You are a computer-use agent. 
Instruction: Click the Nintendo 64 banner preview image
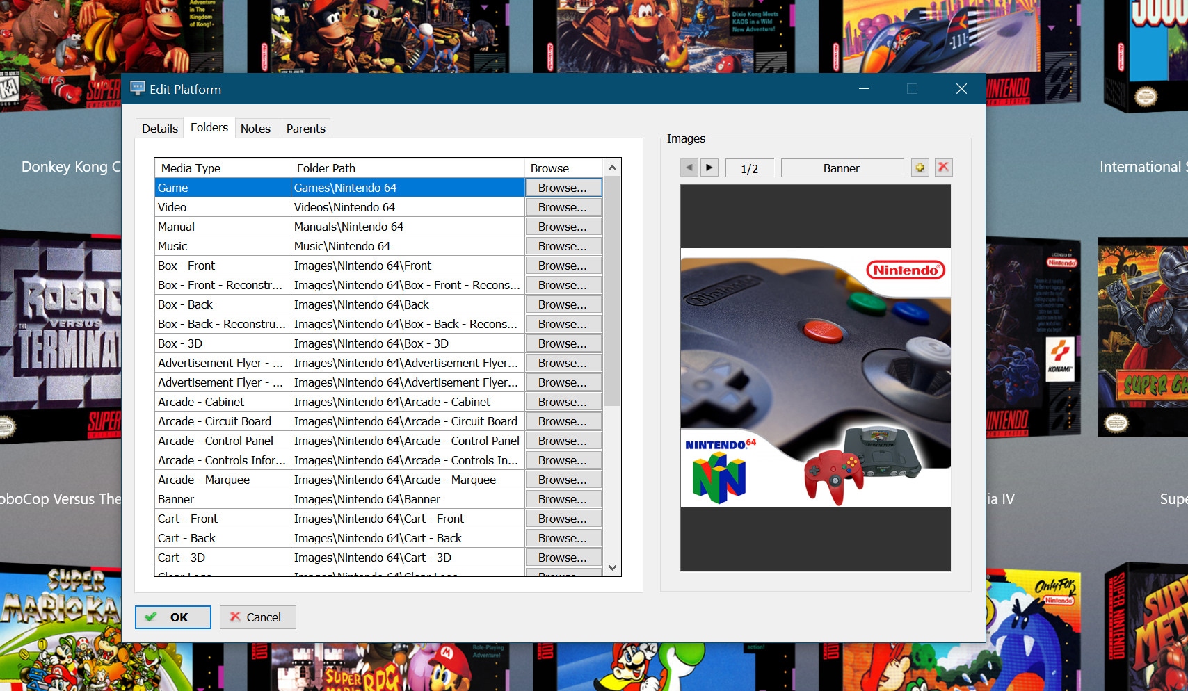[815, 377]
